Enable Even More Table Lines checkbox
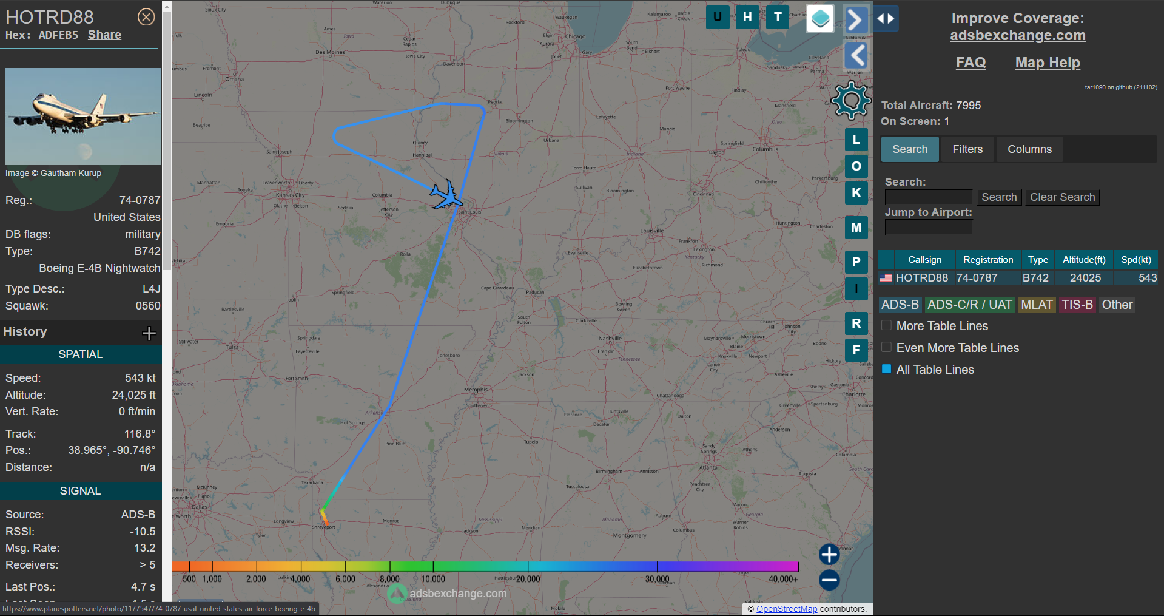This screenshot has width=1164, height=616. coord(886,347)
